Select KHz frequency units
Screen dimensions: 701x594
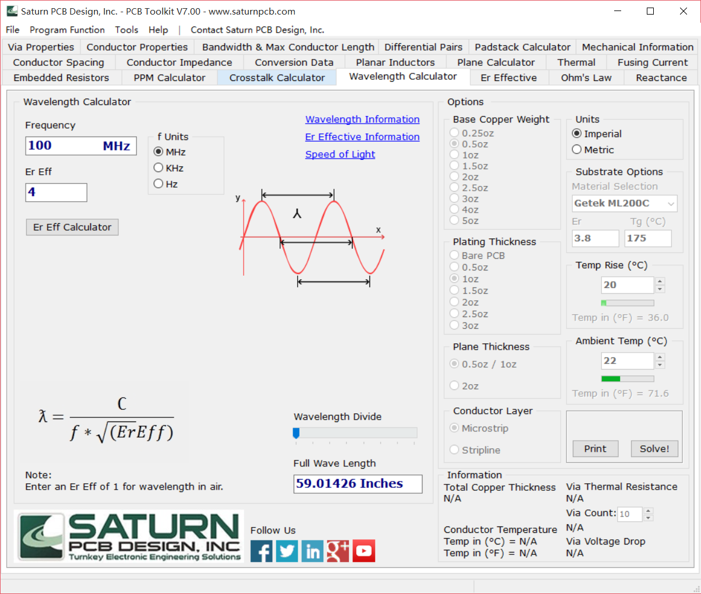click(158, 167)
